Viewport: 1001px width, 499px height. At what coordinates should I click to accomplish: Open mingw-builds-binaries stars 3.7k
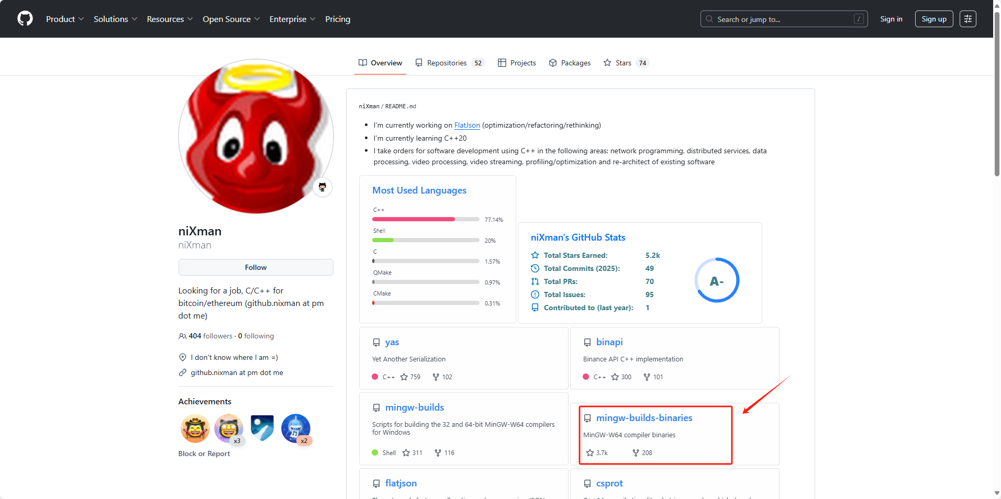point(597,452)
